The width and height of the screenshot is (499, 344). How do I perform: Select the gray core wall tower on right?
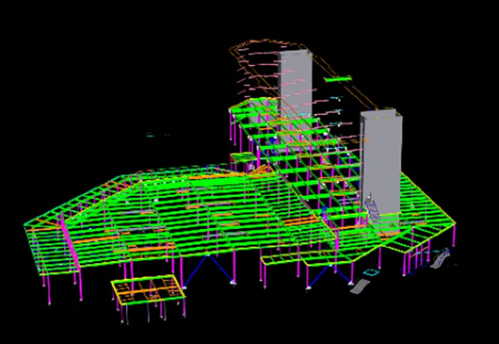point(381,166)
